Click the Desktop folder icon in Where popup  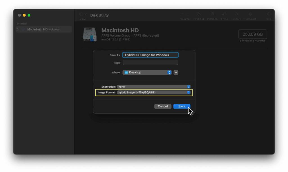(126, 72)
